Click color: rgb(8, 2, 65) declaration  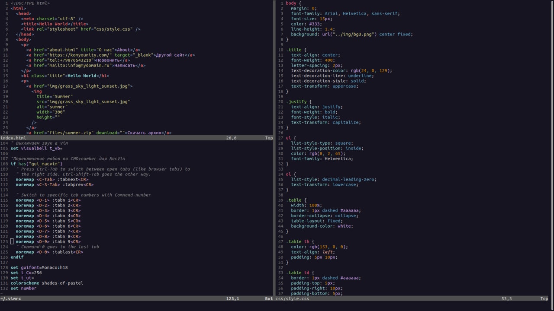tap(318, 153)
